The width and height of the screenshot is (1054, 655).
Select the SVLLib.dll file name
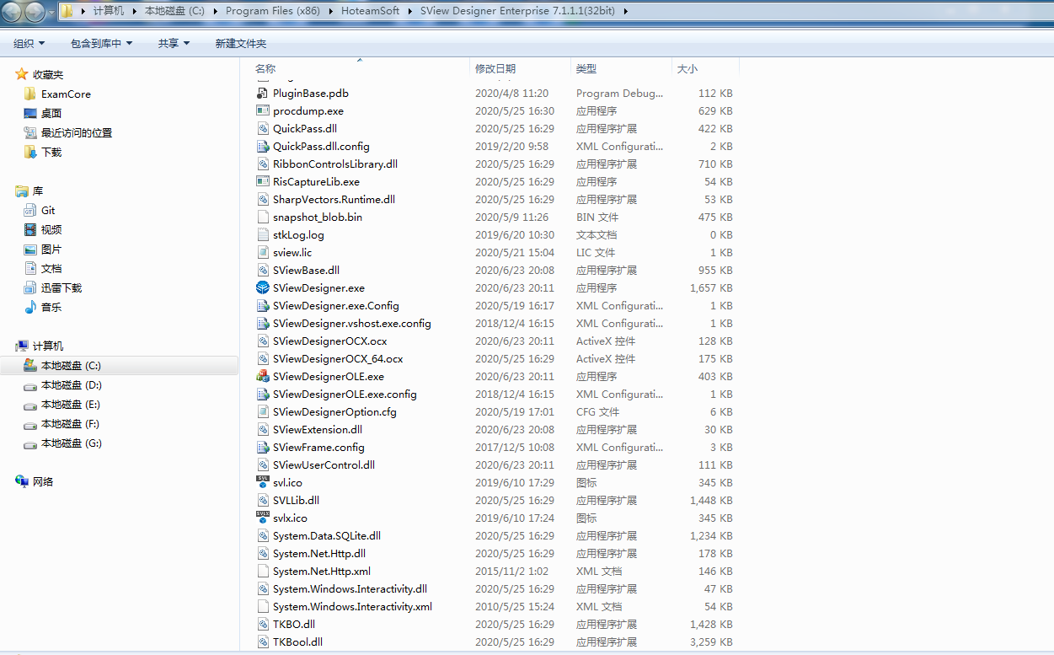pyautogui.click(x=296, y=500)
